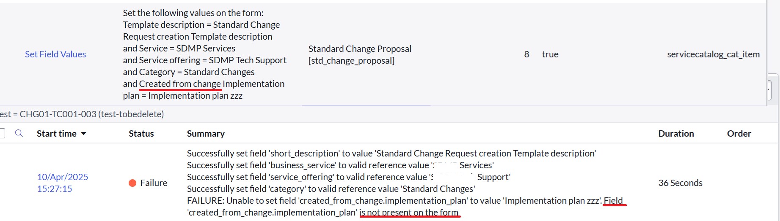Sort list by Status column header
Viewport: 780px width, 221px height.
click(141, 133)
